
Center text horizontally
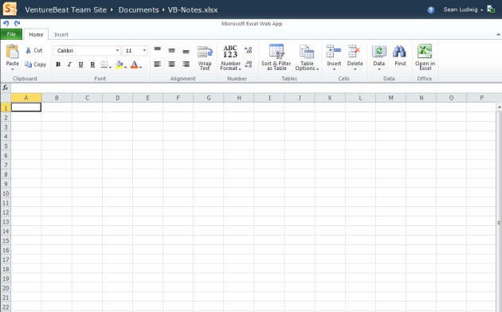[171, 64]
